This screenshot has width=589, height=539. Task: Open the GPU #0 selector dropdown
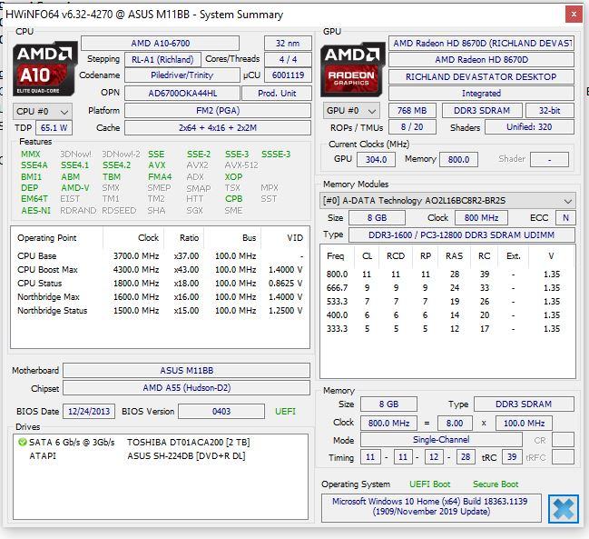point(350,111)
